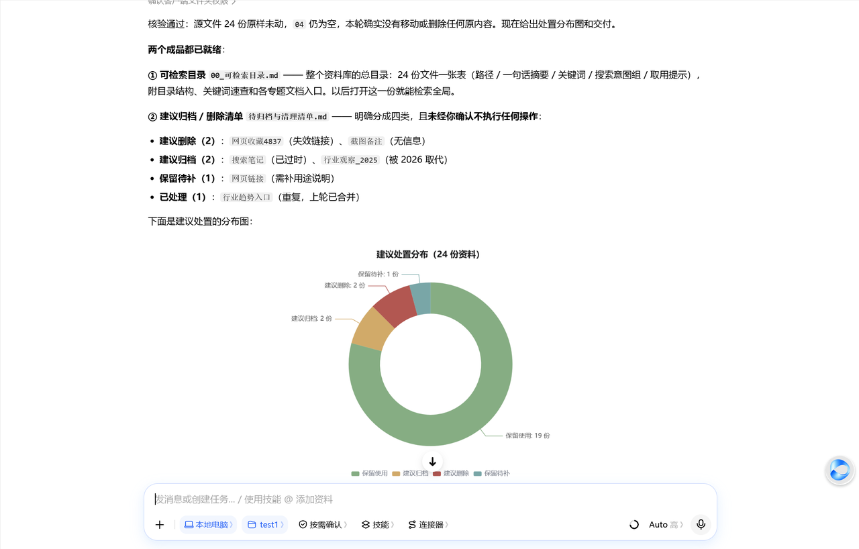Click the teal 保留待补 donut segment

(x=421, y=298)
